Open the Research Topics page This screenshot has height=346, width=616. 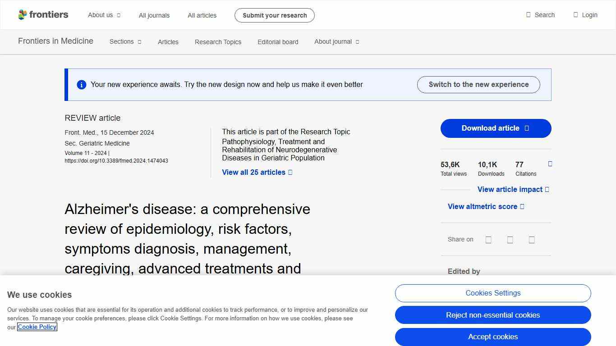pyautogui.click(x=218, y=41)
